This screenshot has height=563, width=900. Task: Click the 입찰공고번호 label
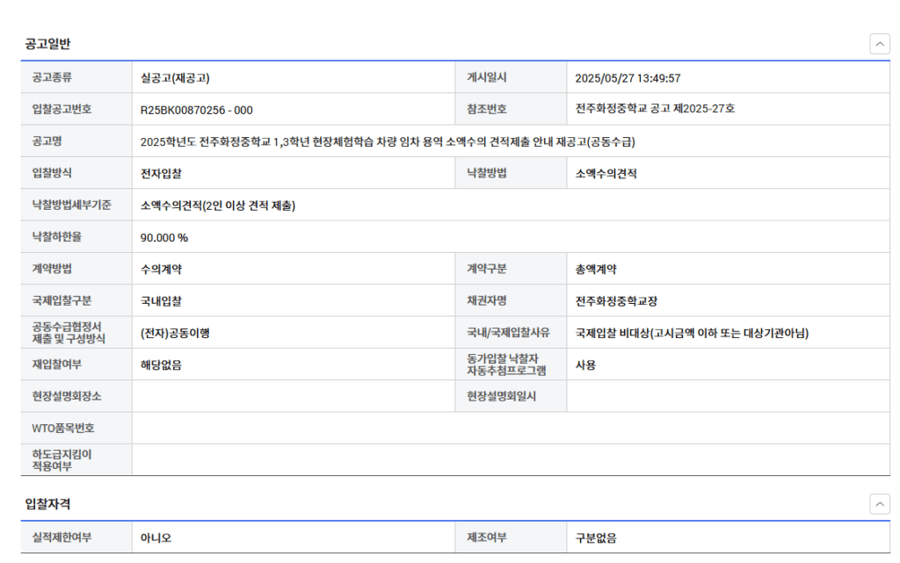tap(62, 109)
